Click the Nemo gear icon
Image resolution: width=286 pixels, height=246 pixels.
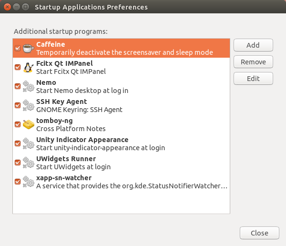pyautogui.click(x=28, y=86)
